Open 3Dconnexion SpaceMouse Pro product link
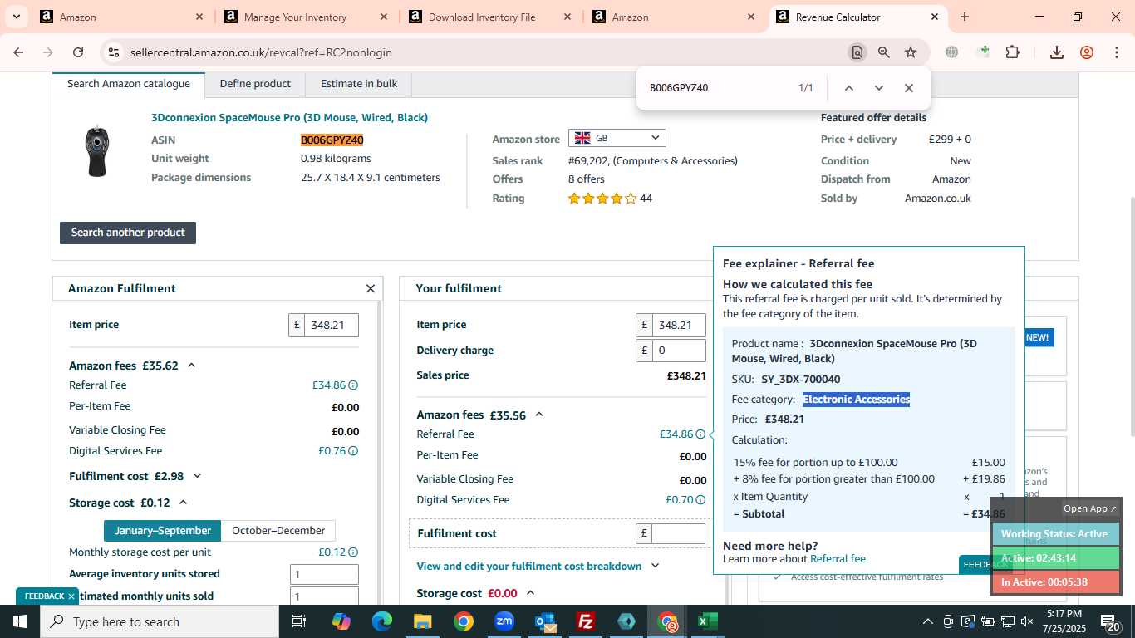The height and width of the screenshot is (638, 1135). 289,118
